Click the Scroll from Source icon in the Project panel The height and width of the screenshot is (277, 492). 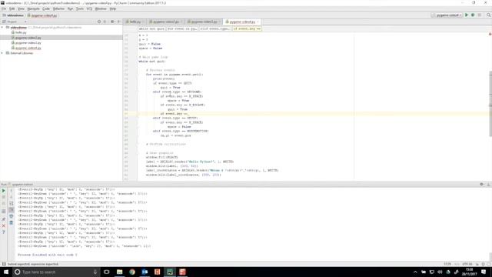(x=99, y=22)
